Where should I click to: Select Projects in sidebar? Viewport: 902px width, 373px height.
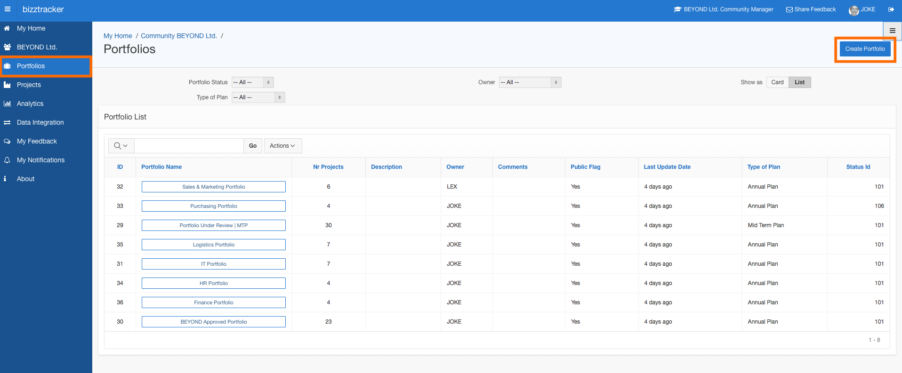click(x=46, y=85)
